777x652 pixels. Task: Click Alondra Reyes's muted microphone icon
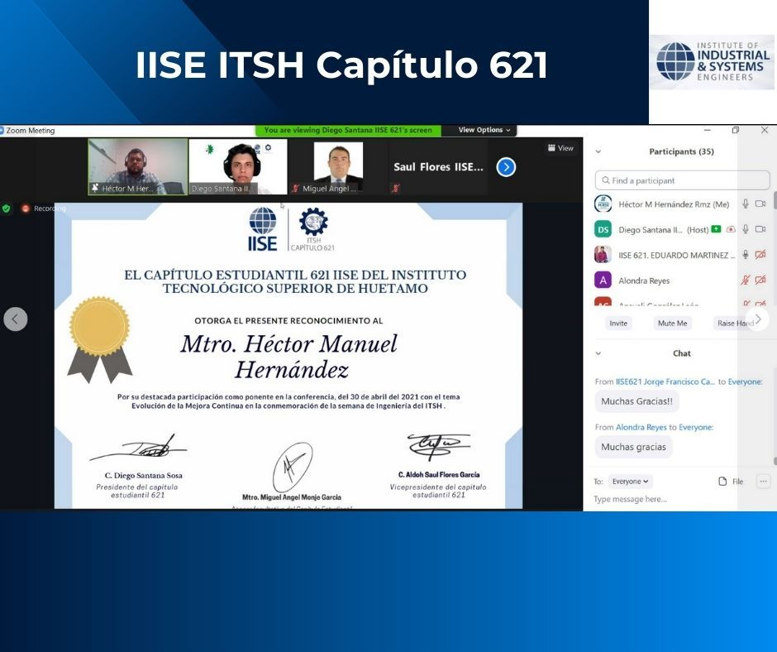tap(745, 280)
